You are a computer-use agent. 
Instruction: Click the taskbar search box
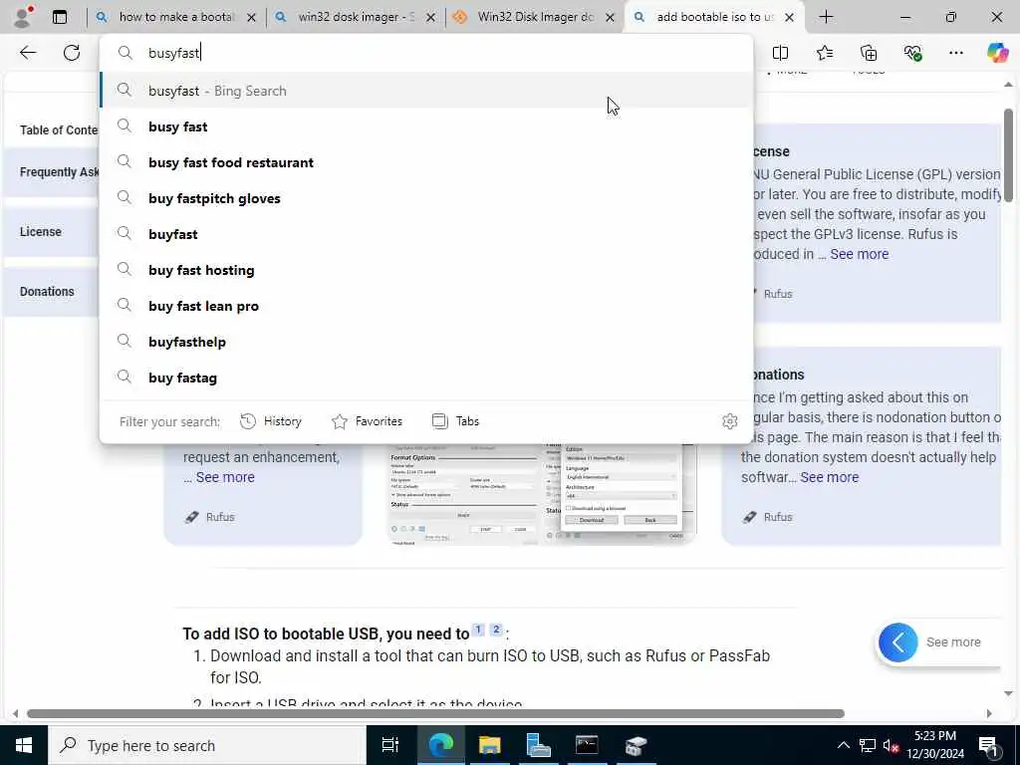(207, 745)
